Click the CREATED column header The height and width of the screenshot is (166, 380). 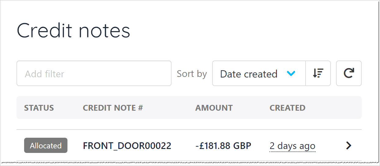click(287, 108)
